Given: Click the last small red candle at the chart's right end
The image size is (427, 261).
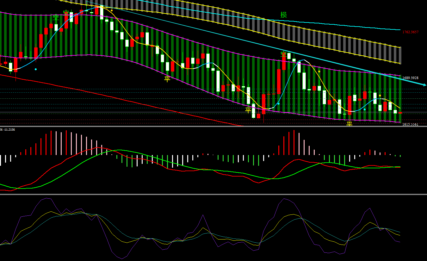Looking at the screenshot, I should click(x=400, y=113).
